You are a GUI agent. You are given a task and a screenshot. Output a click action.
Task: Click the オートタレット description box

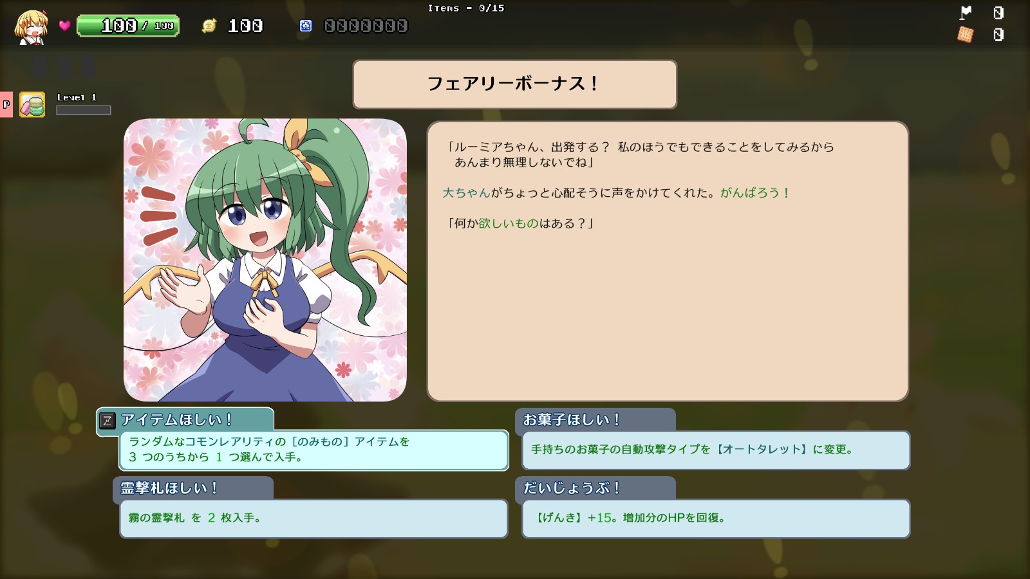[716, 450]
